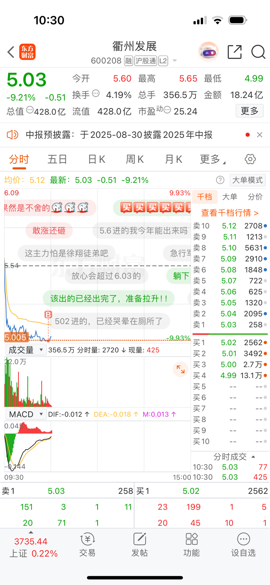Tap 设自选 add watchlist icon
Screen dimensions: 270x585
point(243,545)
